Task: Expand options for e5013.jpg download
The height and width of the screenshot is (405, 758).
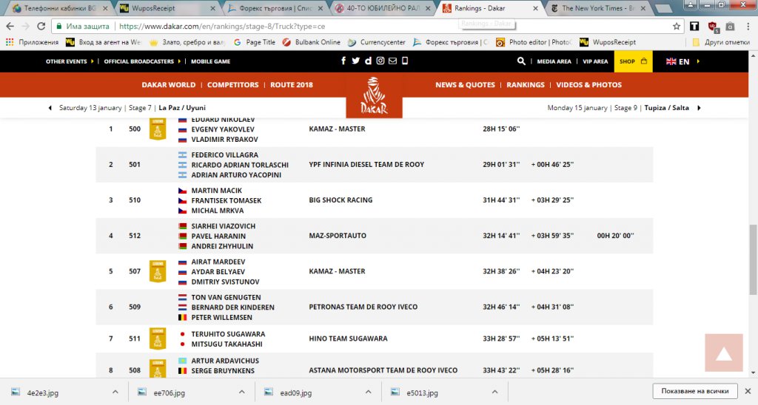Action: tap(494, 392)
